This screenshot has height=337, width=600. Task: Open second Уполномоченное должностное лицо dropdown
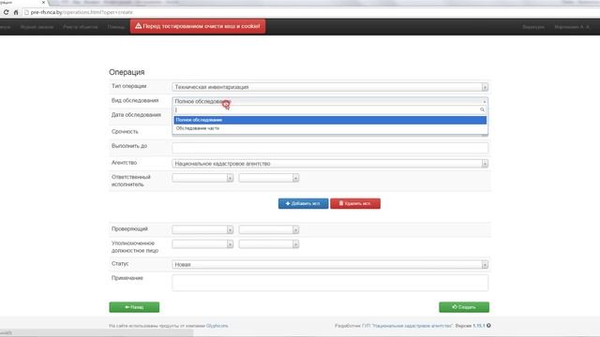269,244
